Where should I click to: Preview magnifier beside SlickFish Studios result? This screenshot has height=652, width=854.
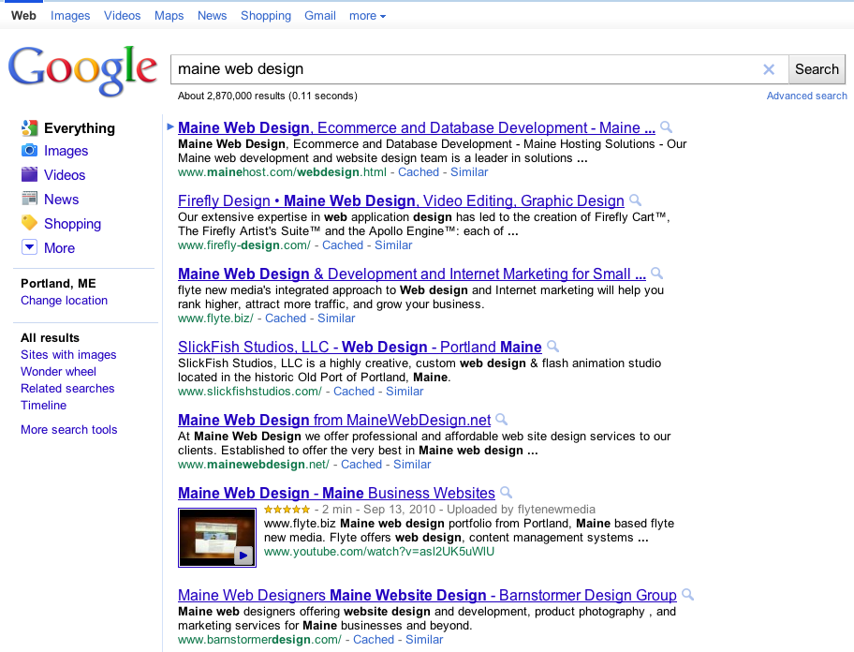[552, 346]
